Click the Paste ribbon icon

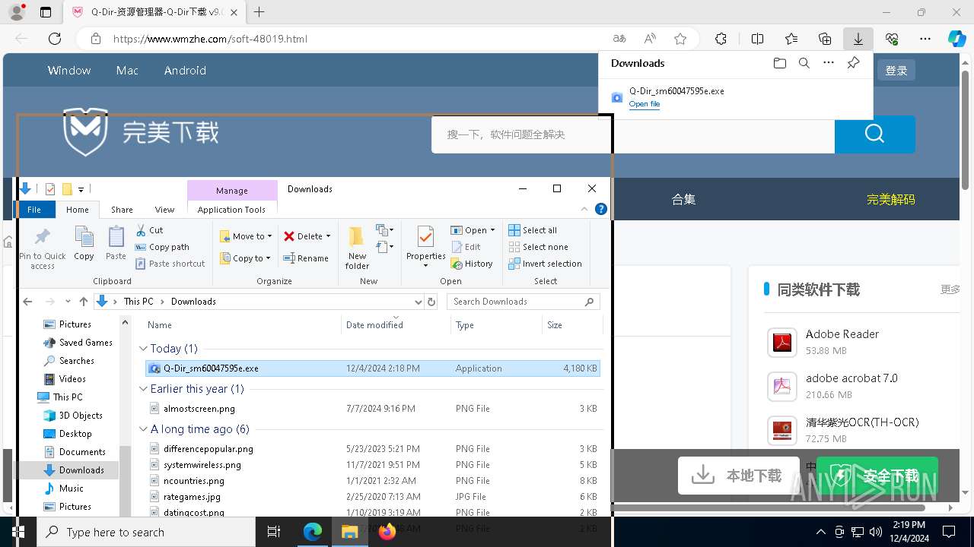(x=116, y=244)
